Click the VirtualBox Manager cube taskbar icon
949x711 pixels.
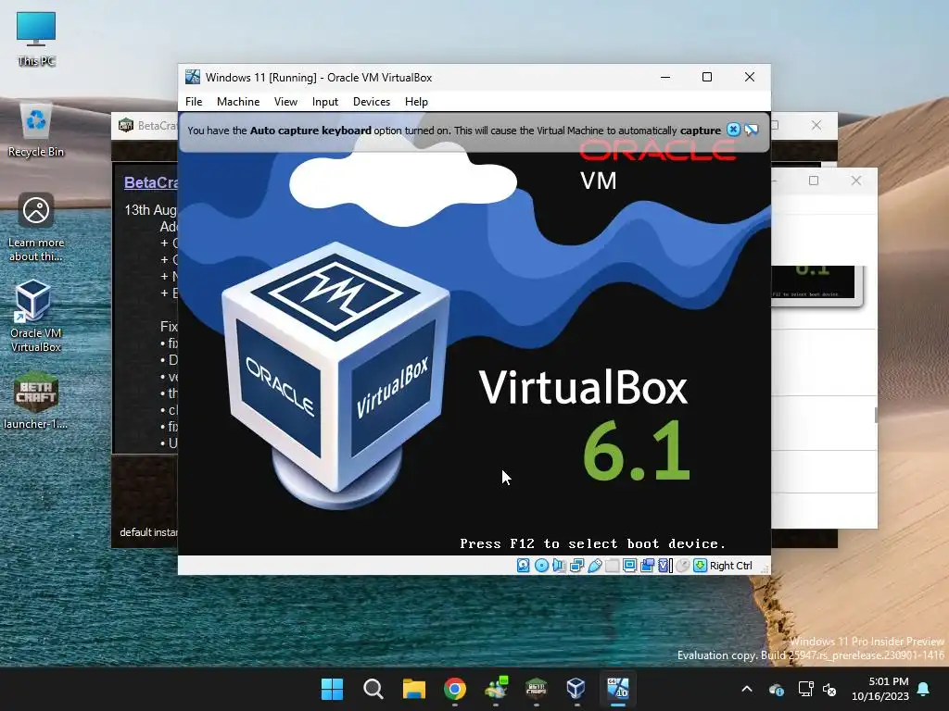[576, 689]
